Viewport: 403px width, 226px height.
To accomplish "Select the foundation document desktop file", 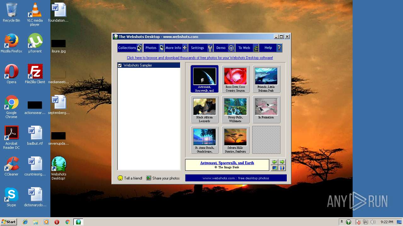I will pyautogui.click(x=58, y=12).
